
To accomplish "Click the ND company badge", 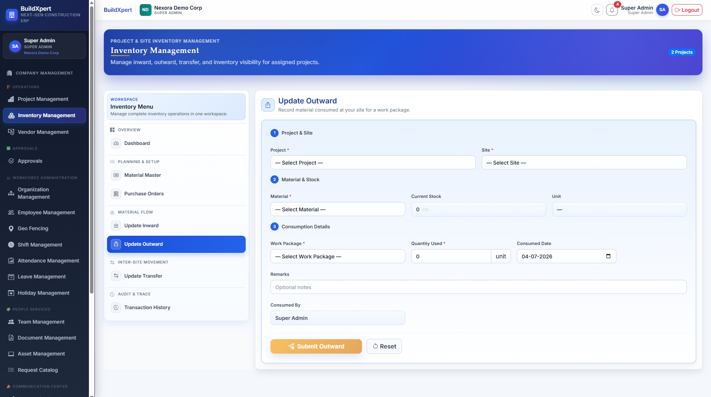I will (x=146, y=10).
